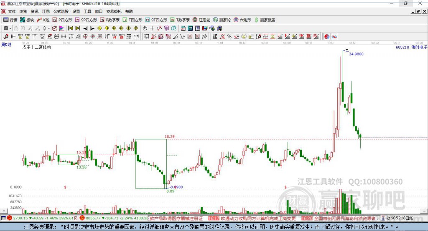Screen dimensions: 428x231
Task: Click the 18.29 resistance level label
Action: (x=170, y=136)
